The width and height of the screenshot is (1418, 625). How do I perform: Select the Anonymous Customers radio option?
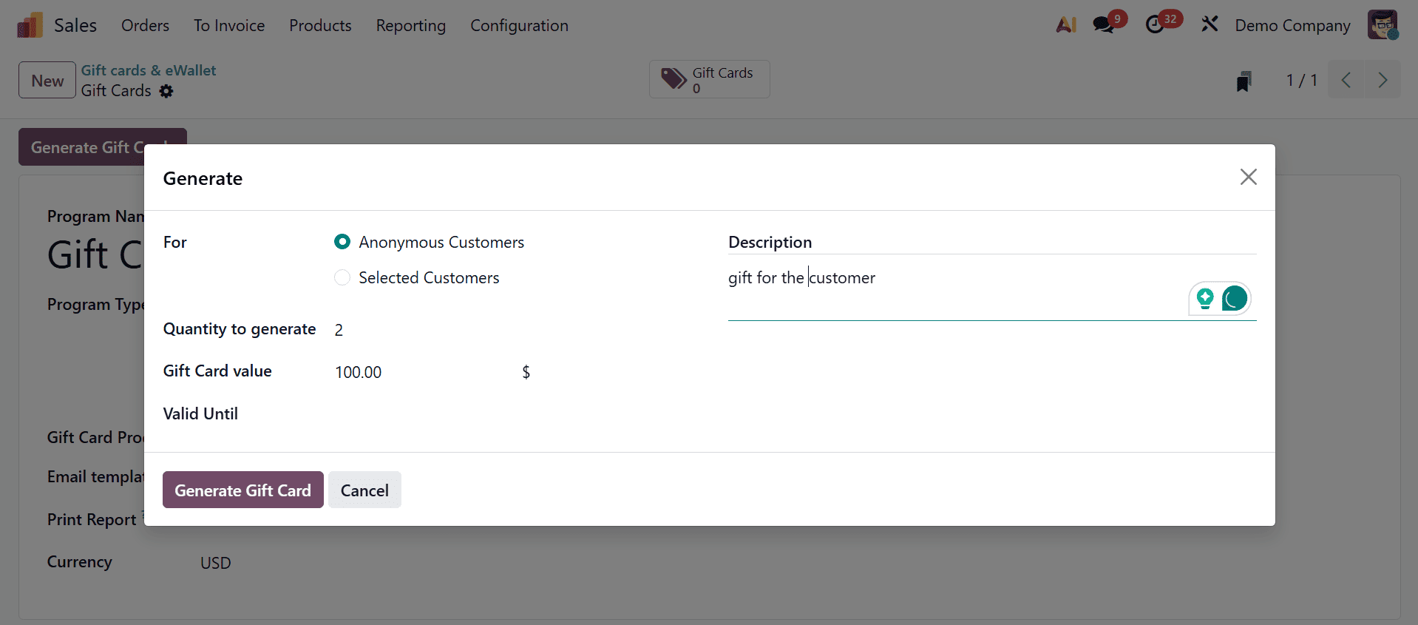[342, 242]
